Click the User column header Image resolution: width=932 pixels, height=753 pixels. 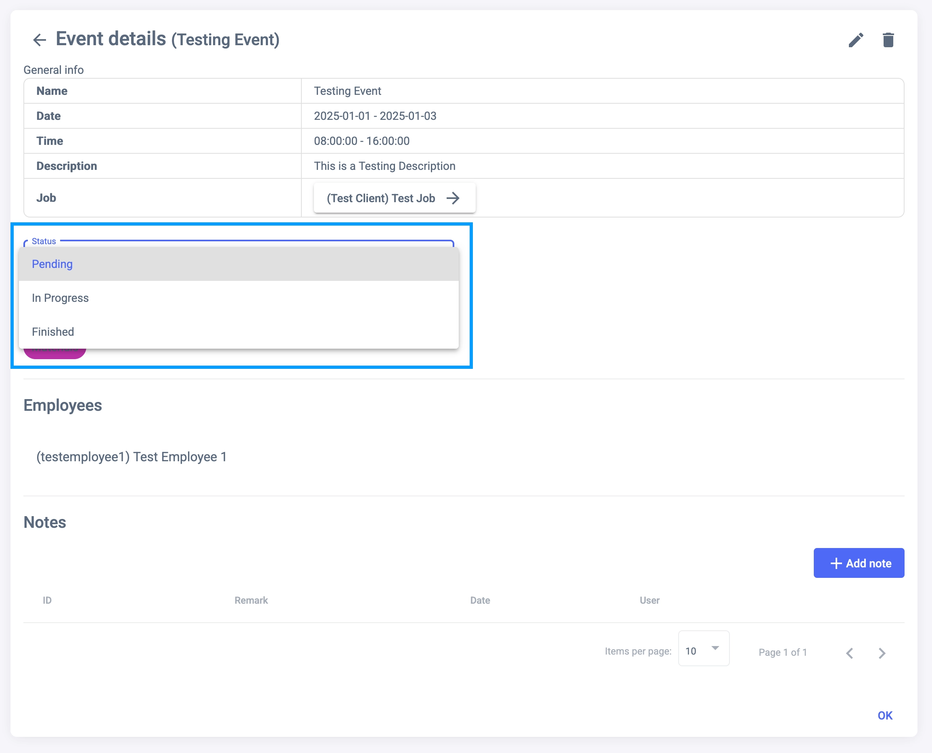(649, 600)
